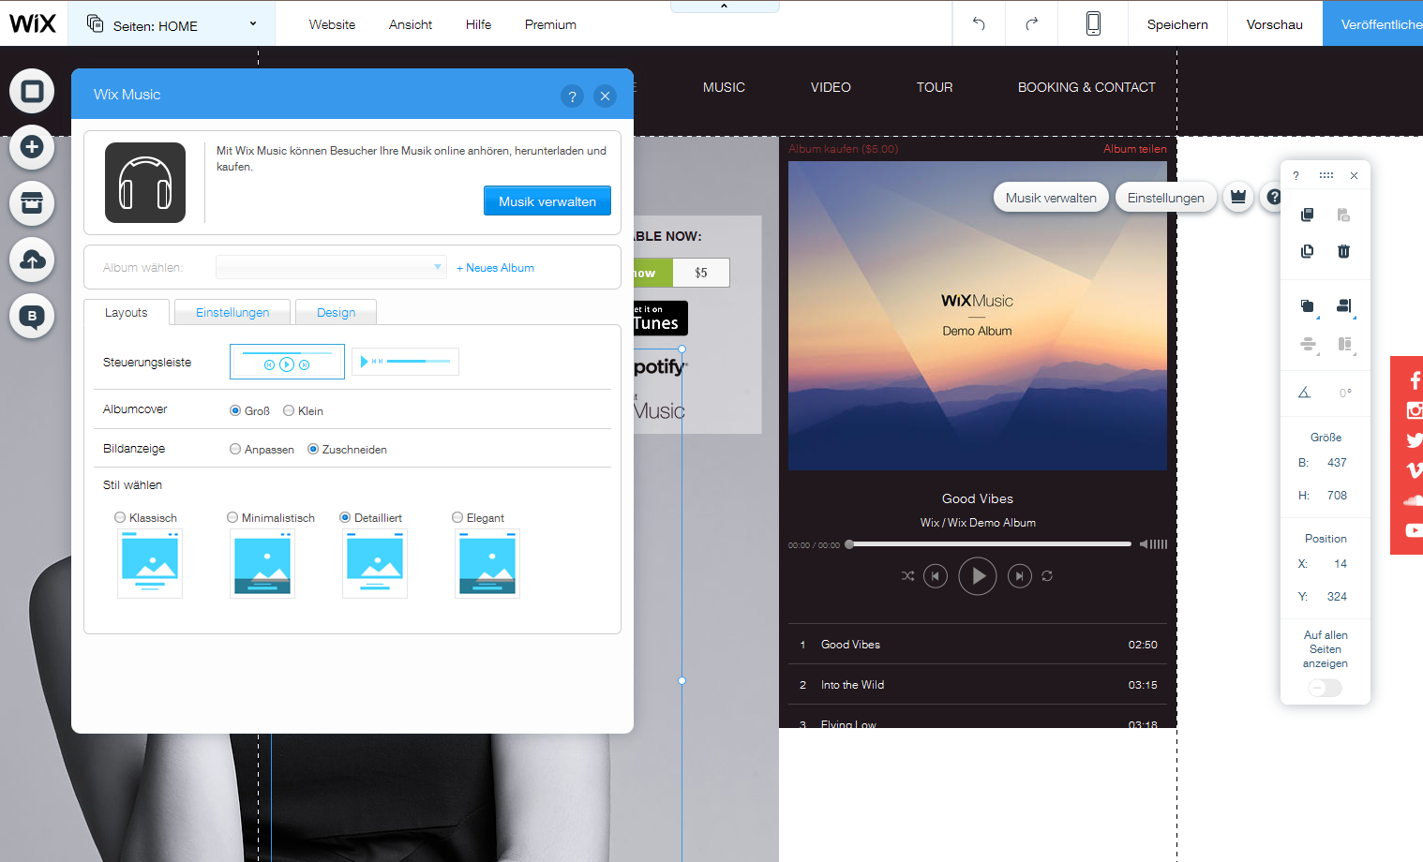Click Musik verwalten in the dialog
Viewport: 1423px width, 862px height.
click(x=547, y=201)
